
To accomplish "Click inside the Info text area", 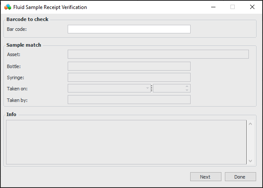I will point(126,142).
